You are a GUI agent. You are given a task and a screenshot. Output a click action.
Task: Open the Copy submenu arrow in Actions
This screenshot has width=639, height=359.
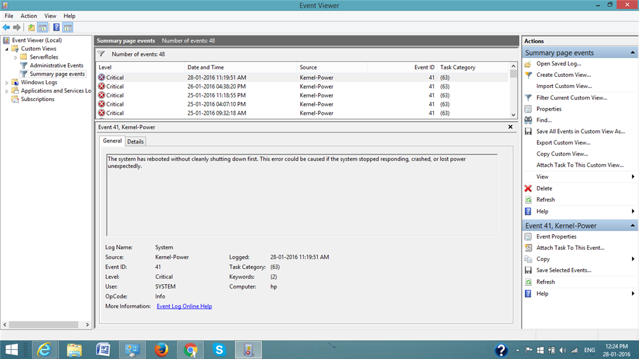click(x=633, y=259)
